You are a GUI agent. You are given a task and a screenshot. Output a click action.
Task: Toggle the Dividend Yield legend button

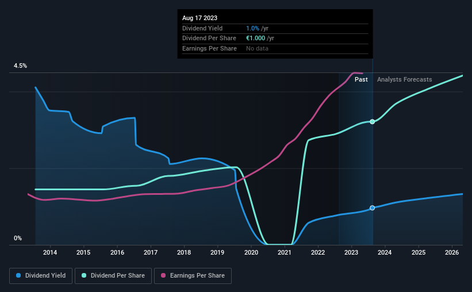[41, 276]
